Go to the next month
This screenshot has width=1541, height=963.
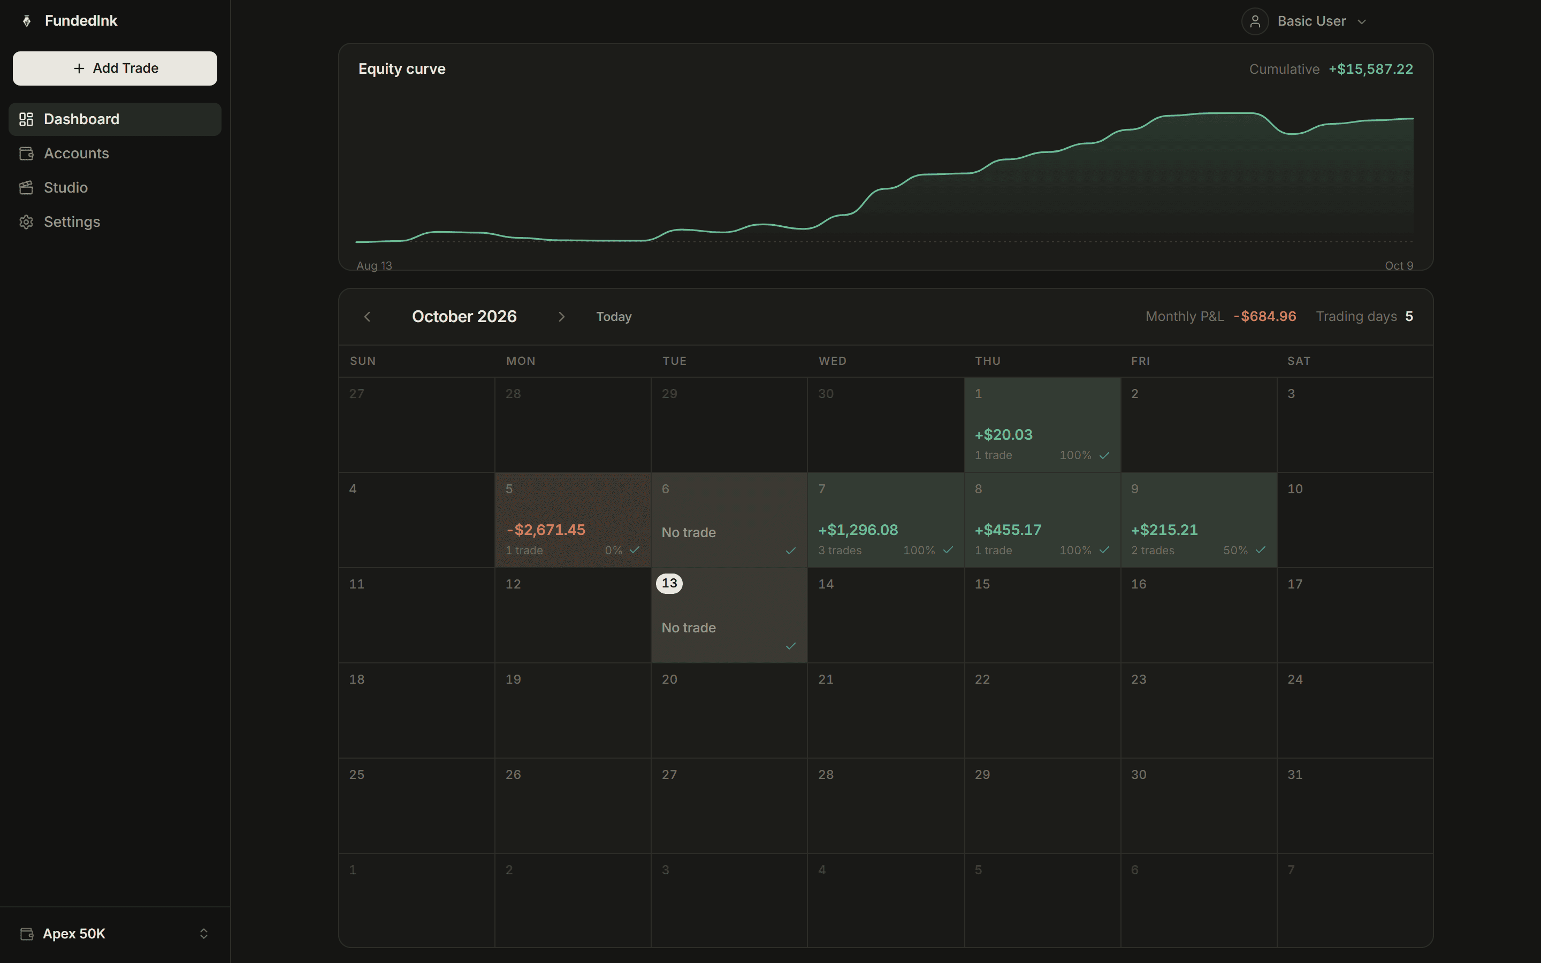pyautogui.click(x=561, y=317)
